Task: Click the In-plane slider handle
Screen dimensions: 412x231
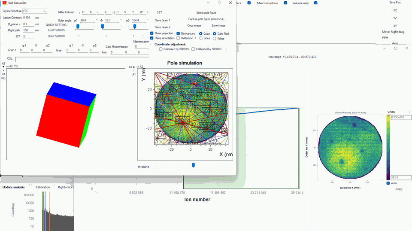Action: point(194,165)
